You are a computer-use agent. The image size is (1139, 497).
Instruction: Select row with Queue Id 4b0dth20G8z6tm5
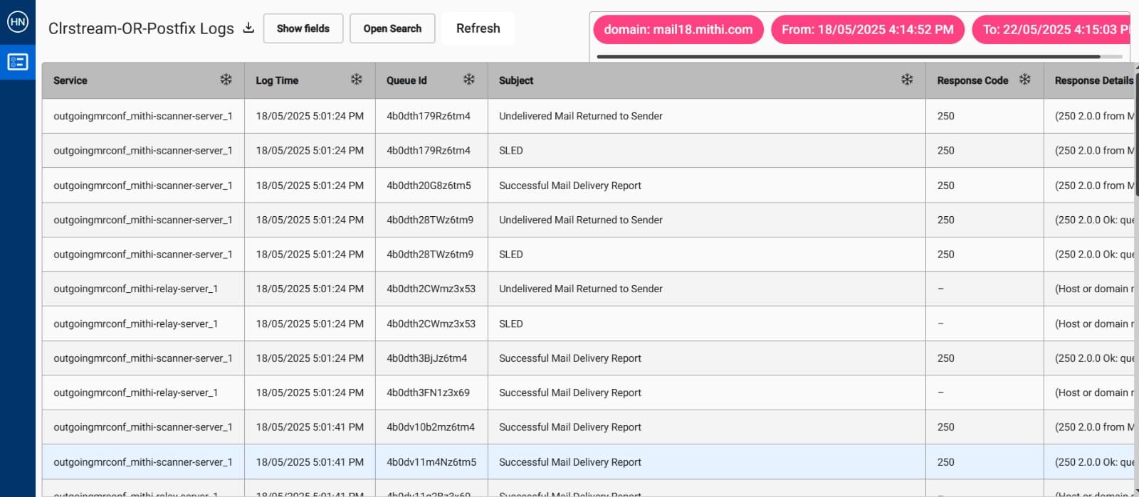point(429,186)
